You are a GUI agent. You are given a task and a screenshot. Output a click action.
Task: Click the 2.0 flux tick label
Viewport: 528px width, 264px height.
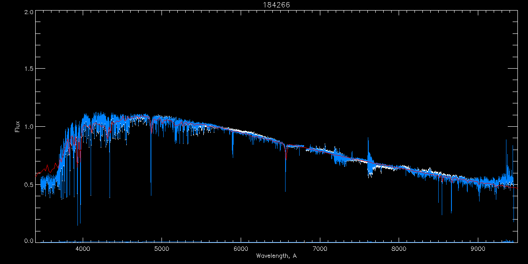pos(29,12)
